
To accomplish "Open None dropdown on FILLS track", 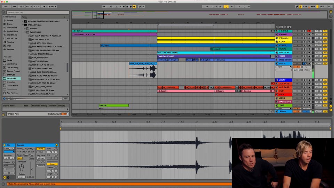I will 284,67.
